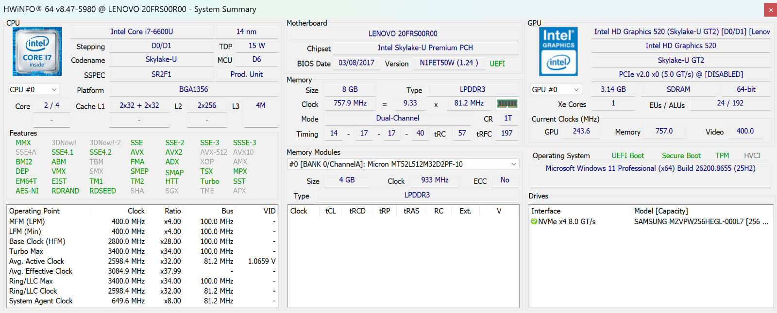Click the RDSEED feature label

pos(102,191)
